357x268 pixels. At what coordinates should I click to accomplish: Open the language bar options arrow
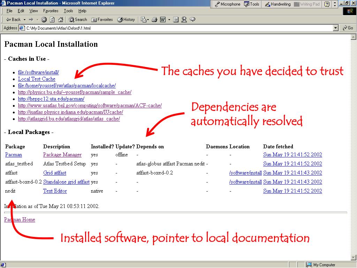335,4
